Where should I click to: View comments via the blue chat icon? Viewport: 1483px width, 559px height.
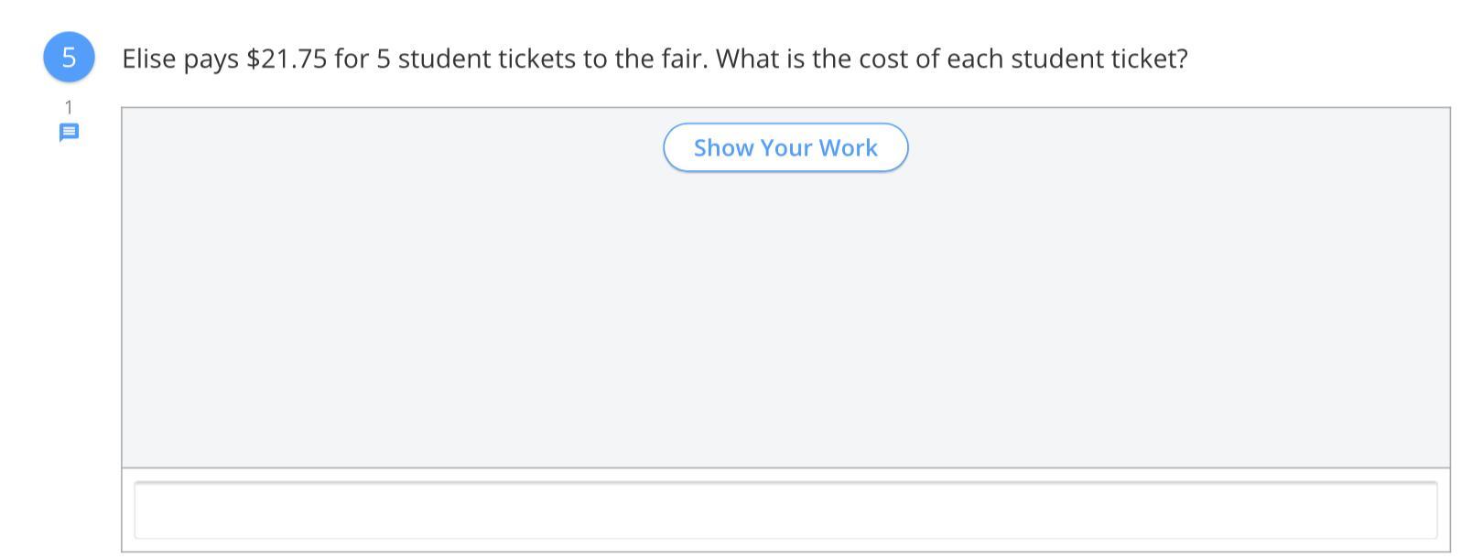[x=69, y=133]
